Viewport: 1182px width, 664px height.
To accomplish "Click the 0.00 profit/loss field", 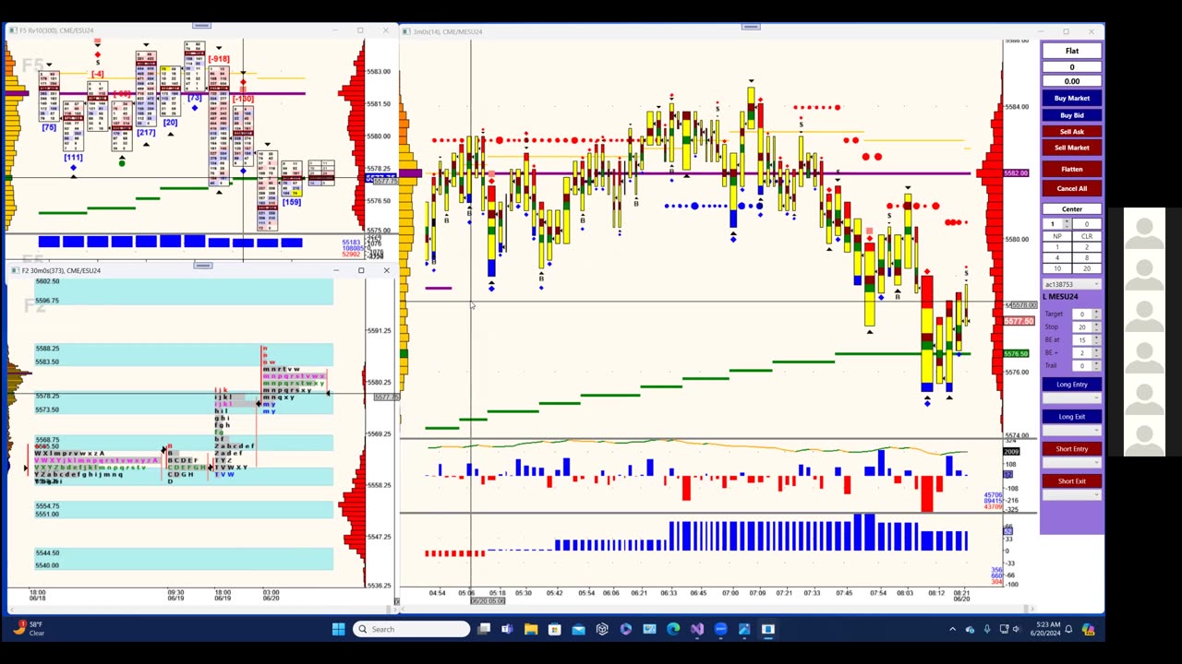I will pos(1071,81).
